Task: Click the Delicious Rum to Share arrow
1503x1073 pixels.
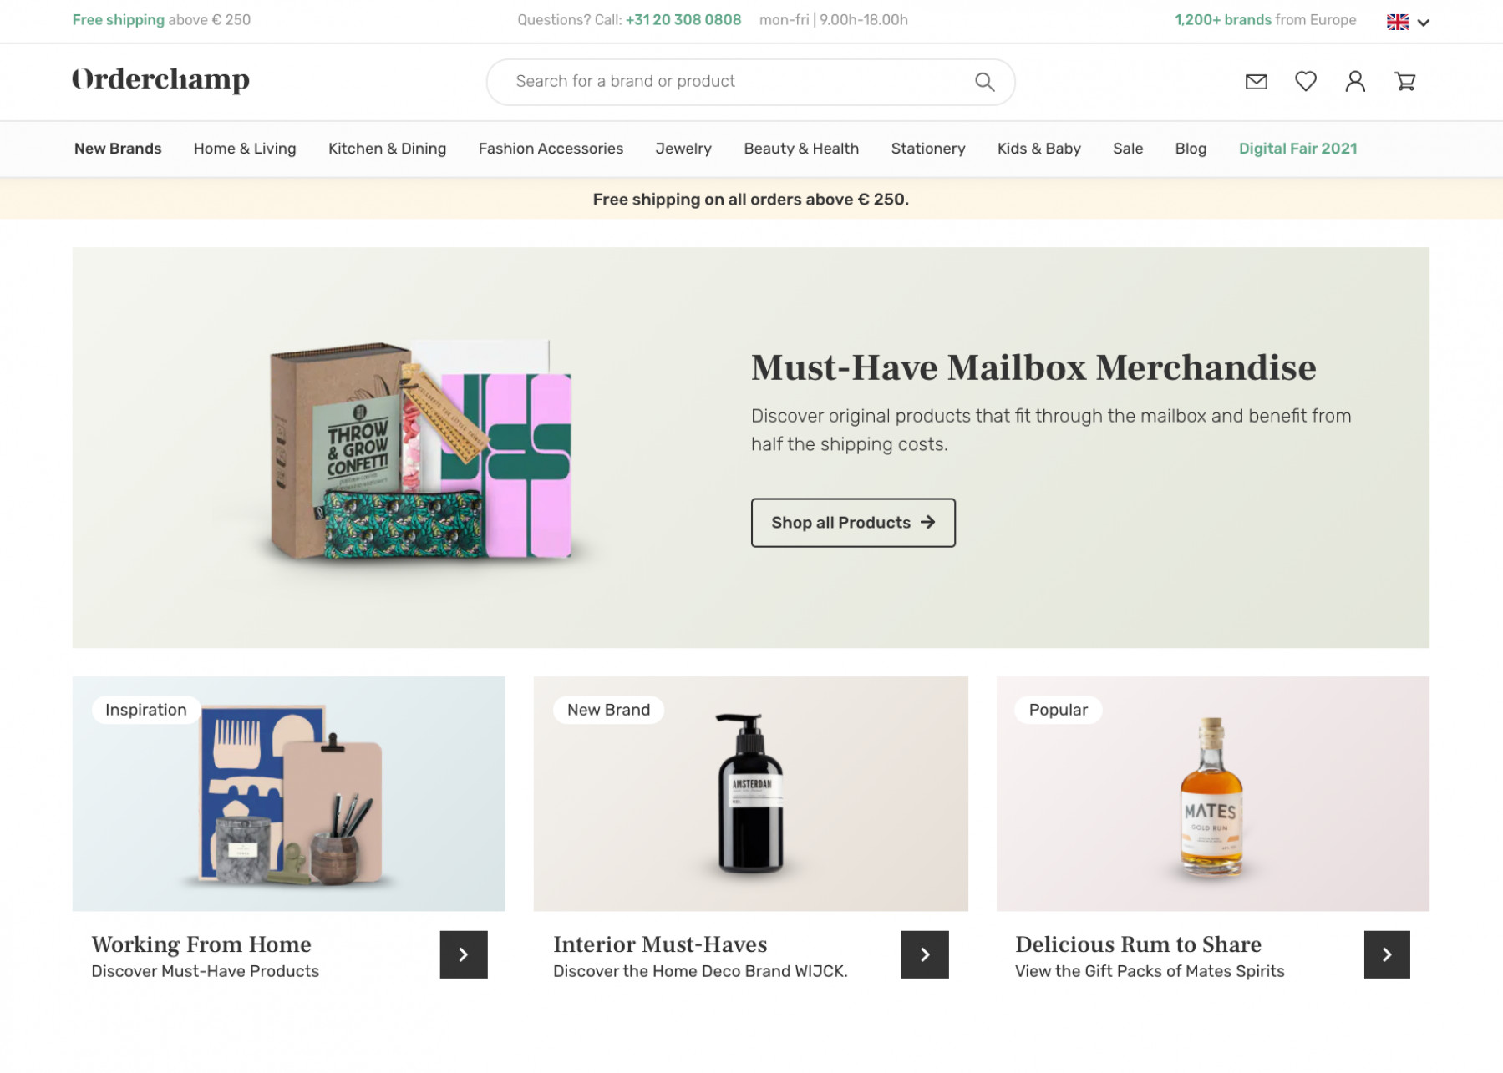Action: [1387, 954]
